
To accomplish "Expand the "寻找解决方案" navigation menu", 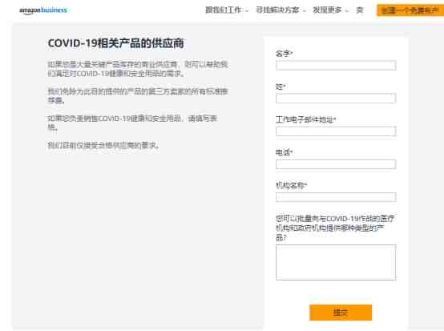I will coord(281,10).
